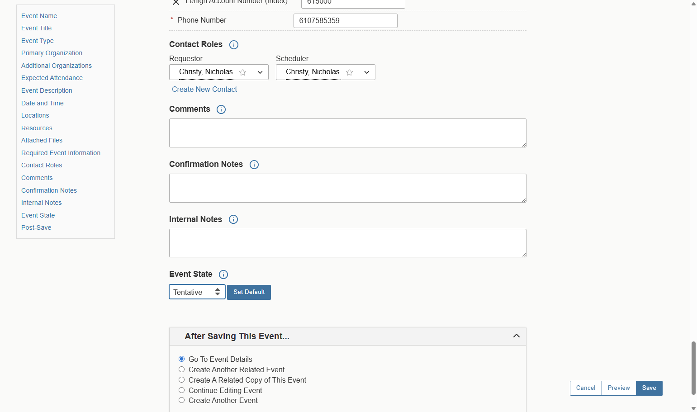
Task: Go to Attached Files section
Action: pyautogui.click(x=42, y=140)
